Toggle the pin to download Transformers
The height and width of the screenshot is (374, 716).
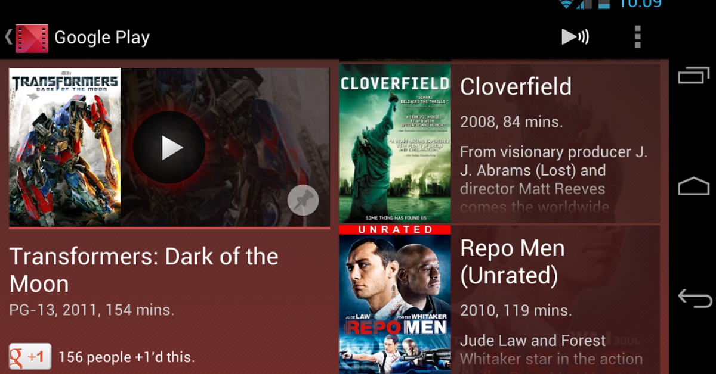click(303, 201)
